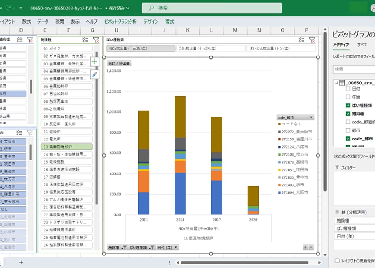Screen dimensions: 375x268
Task: Open ばい煙種類 item in the axis area box
Action: 355,229
